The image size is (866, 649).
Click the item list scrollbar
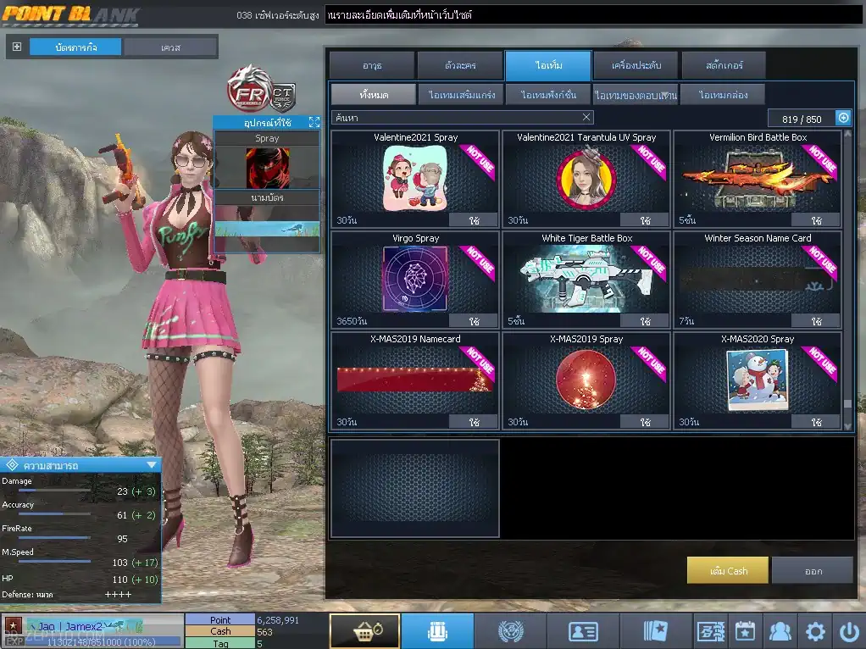[x=847, y=271]
